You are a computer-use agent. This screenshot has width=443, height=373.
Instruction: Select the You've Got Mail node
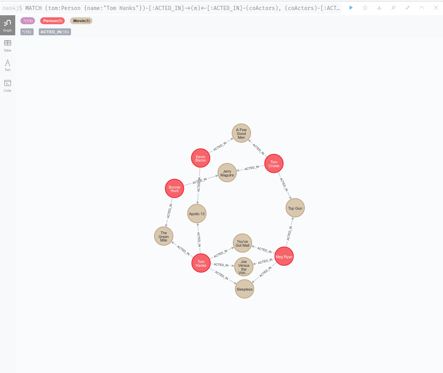pos(242,243)
